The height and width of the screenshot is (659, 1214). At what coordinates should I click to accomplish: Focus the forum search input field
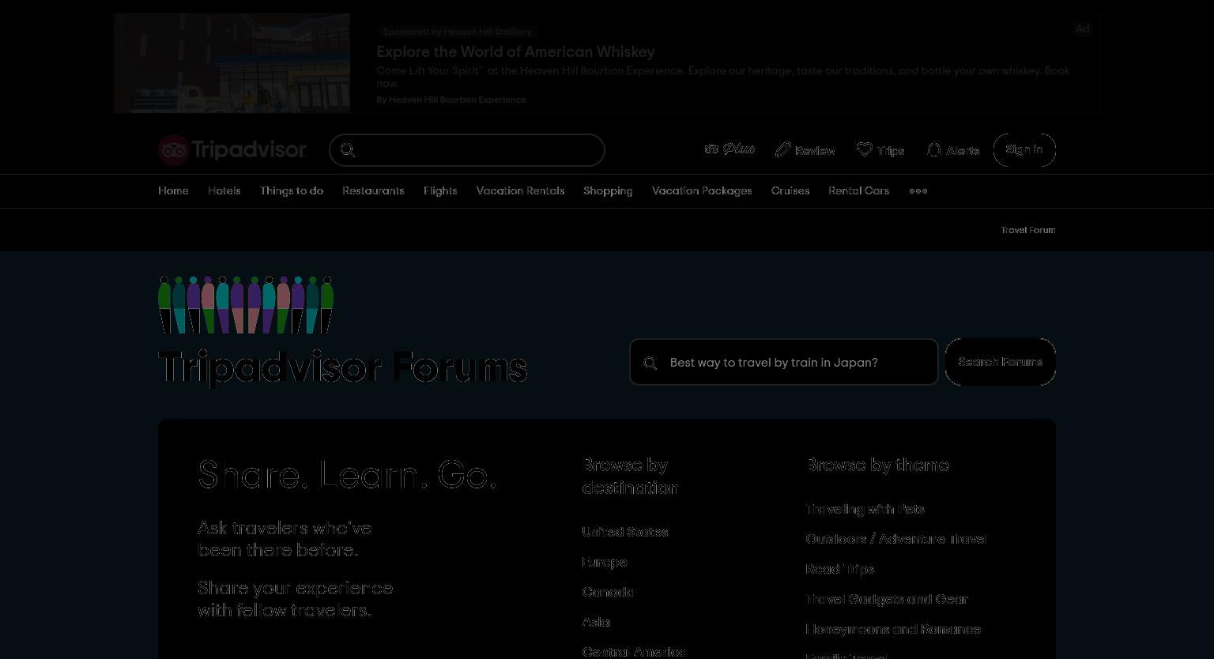pyautogui.click(x=784, y=362)
